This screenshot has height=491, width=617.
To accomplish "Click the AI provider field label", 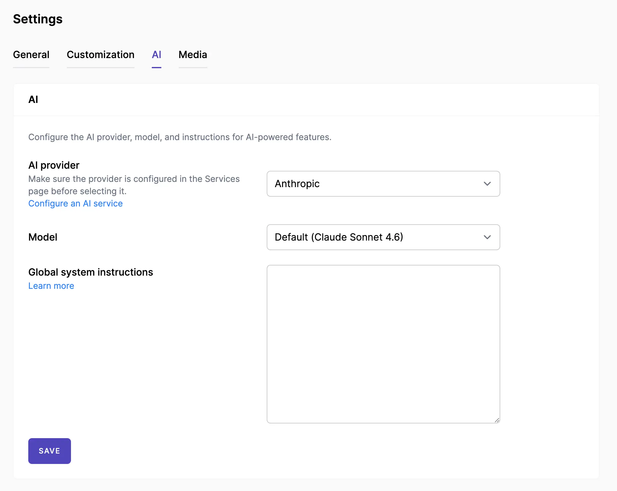I will pos(54,165).
